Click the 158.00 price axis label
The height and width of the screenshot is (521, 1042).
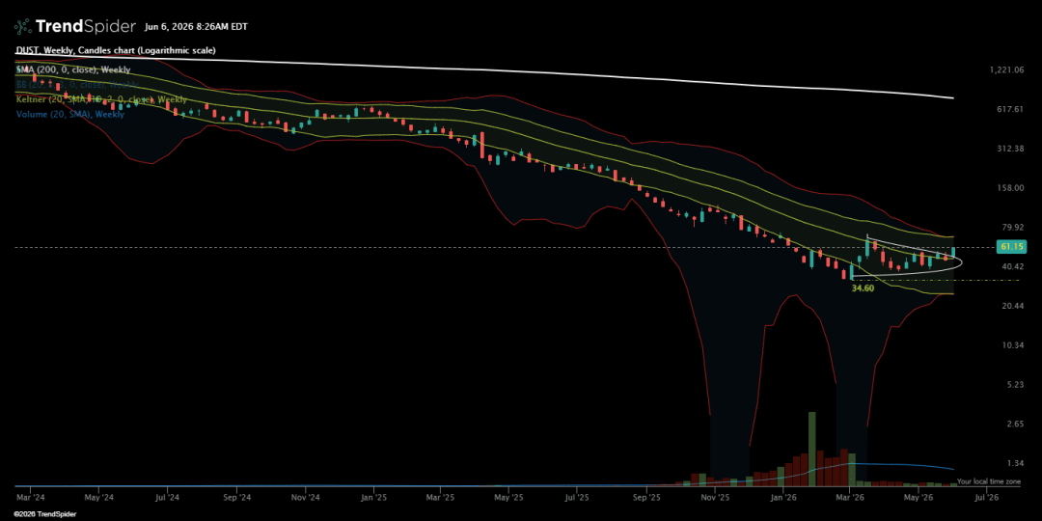(1010, 188)
